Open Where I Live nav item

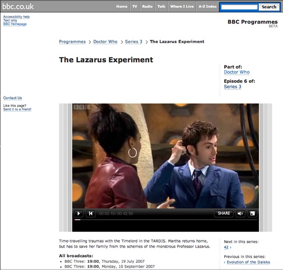click(182, 6)
